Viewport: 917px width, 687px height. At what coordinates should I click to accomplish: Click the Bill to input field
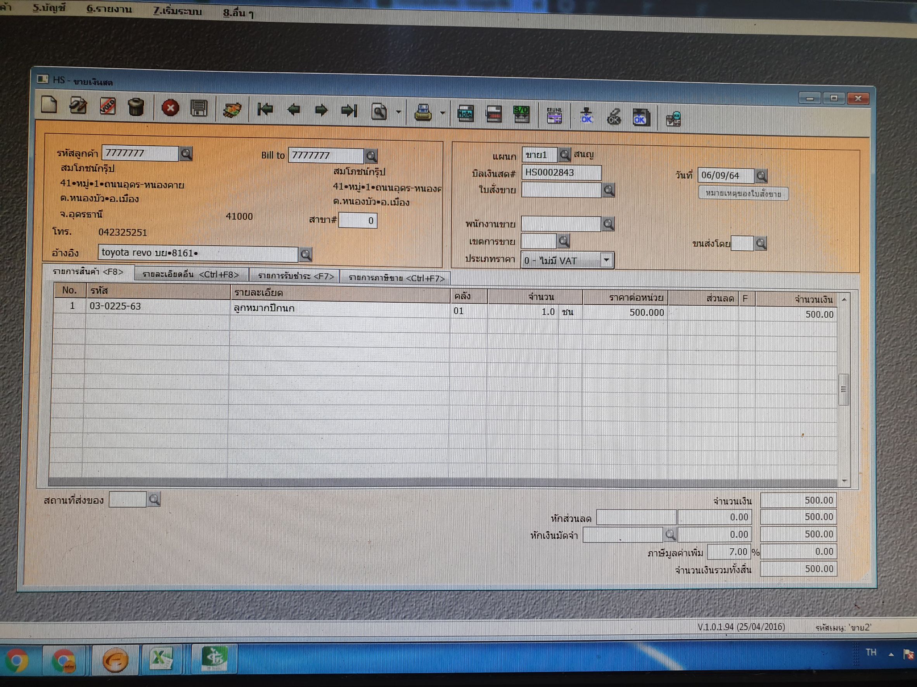tap(326, 156)
